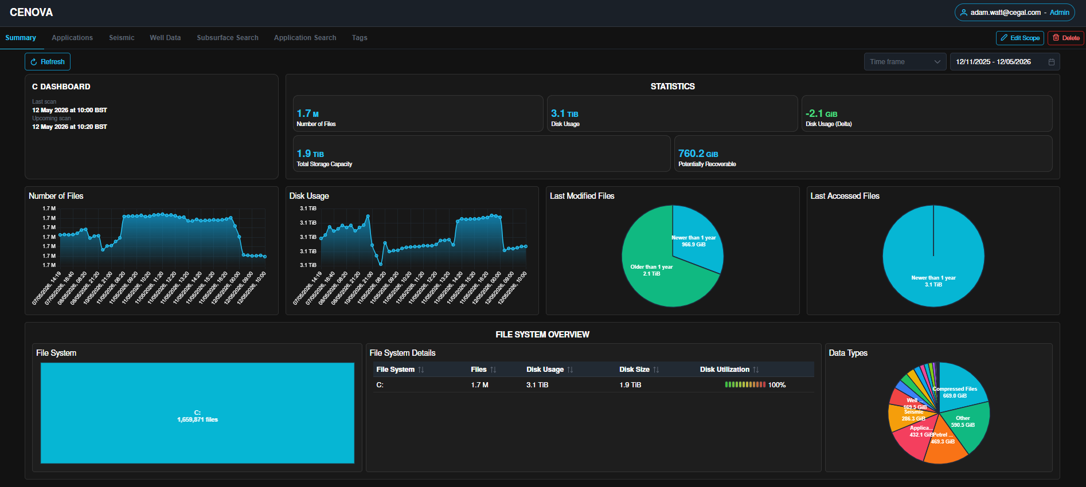Open the 12/11/2025 - 12/05/2026 date range picker
The width and height of the screenshot is (1086, 487).
1005,62
